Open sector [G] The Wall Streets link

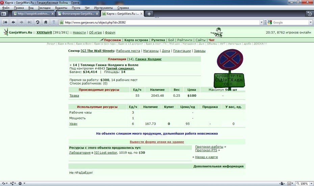(97, 51)
